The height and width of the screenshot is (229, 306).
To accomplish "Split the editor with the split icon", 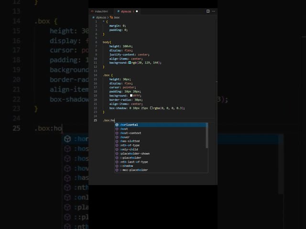I will (x=208, y=11).
